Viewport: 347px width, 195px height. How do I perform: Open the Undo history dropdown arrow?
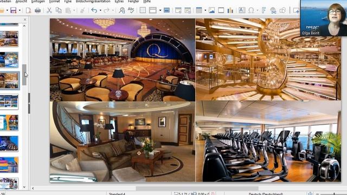click(x=100, y=10)
